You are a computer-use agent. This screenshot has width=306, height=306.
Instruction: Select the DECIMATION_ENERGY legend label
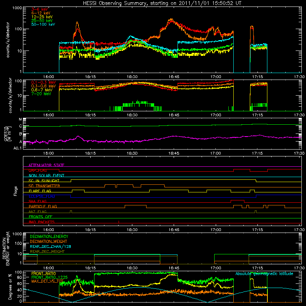pos(49,236)
